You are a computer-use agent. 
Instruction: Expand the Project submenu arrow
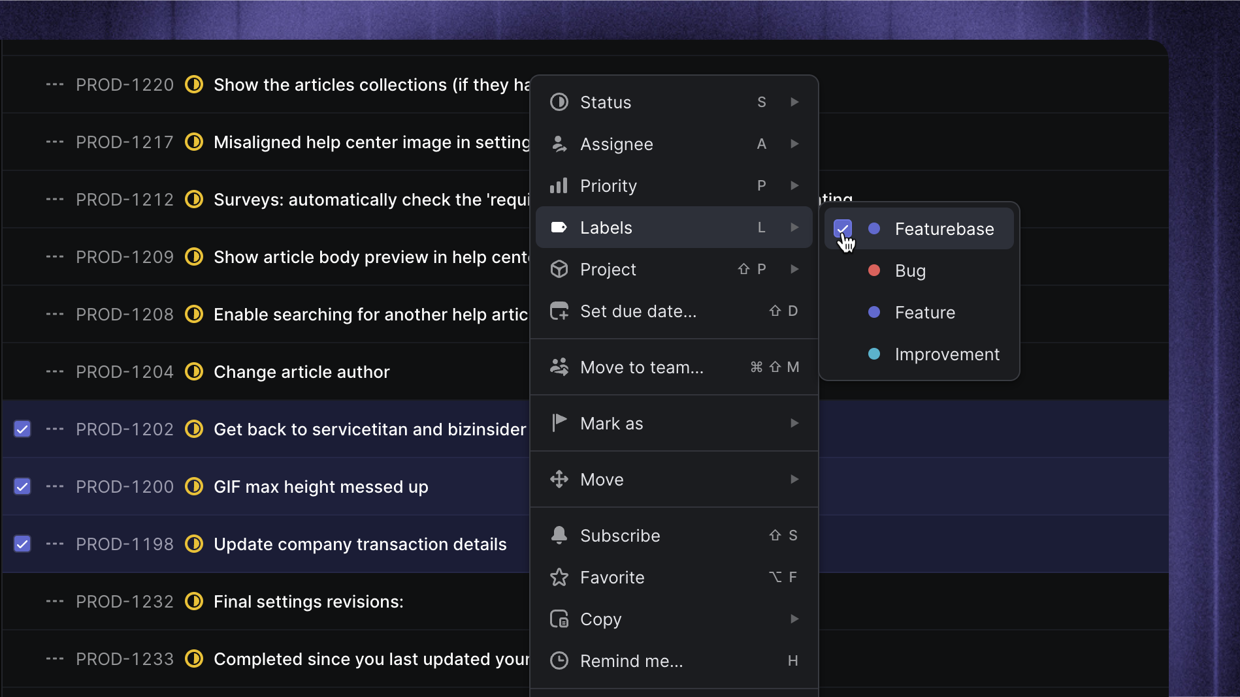pyautogui.click(x=794, y=270)
